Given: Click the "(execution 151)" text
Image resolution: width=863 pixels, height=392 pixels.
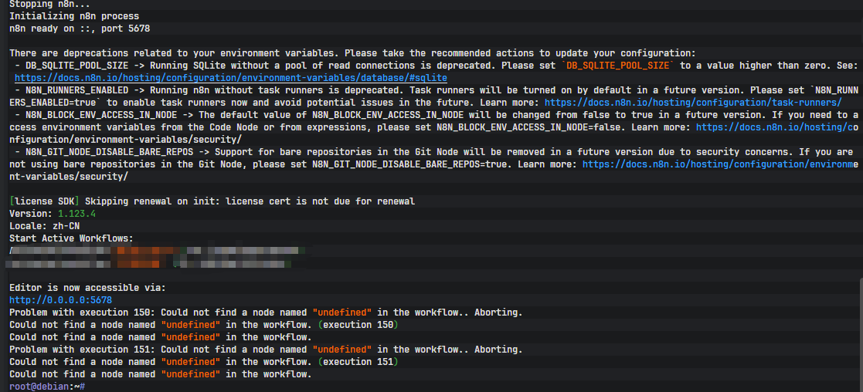Looking at the screenshot, I should (x=358, y=362).
